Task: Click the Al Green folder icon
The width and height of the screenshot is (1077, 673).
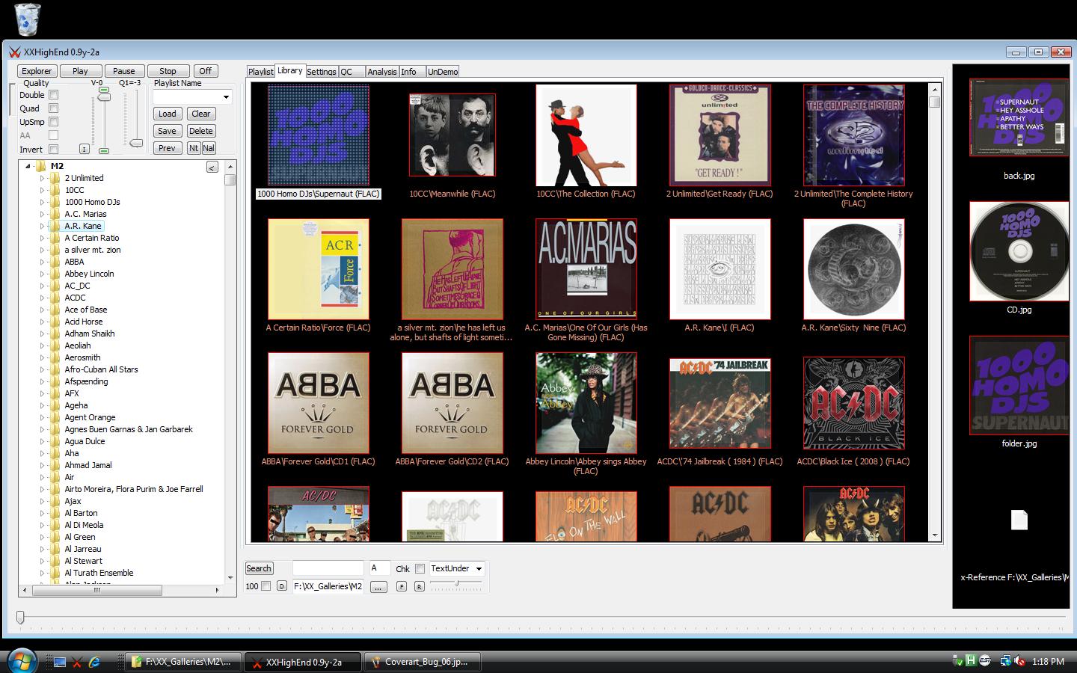Action: click(55, 537)
